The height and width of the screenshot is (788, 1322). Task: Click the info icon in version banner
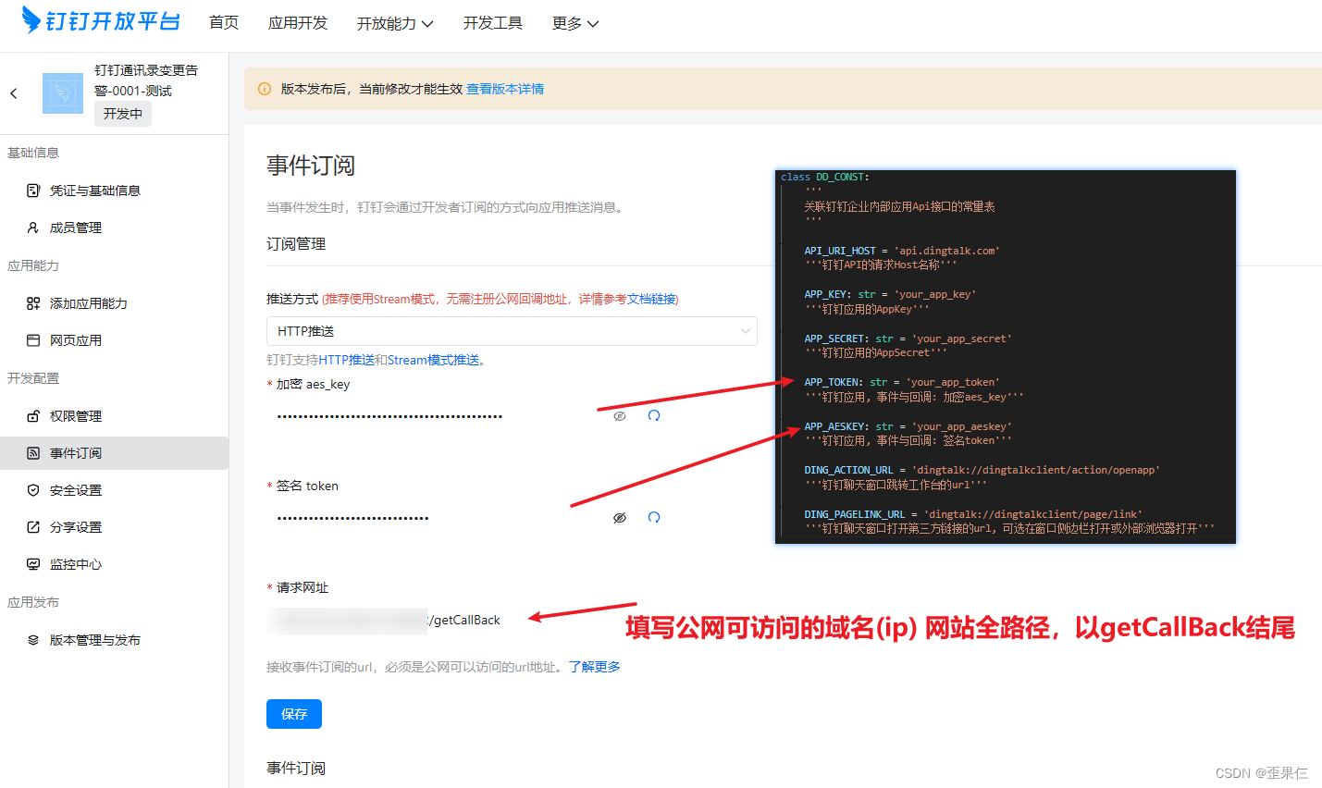[x=265, y=89]
